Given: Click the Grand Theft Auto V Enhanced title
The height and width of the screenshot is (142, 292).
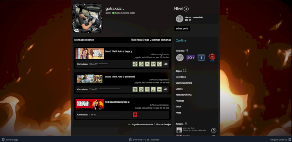Looking at the screenshot, I should (x=120, y=76).
